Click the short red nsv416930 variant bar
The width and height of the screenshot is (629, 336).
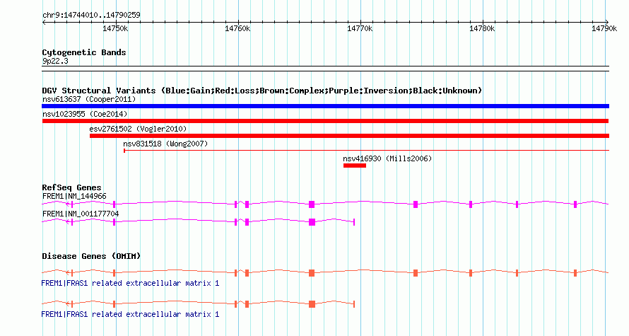tap(355, 166)
